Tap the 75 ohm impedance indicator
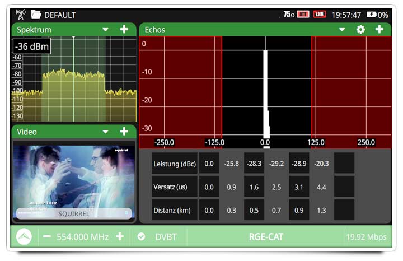This screenshot has height=261, width=403. tap(289, 15)
